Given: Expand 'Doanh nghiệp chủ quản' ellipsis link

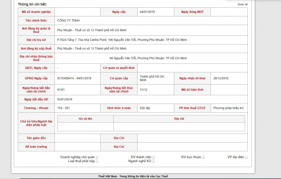Looking at the screenshot, I should [97, 157].
